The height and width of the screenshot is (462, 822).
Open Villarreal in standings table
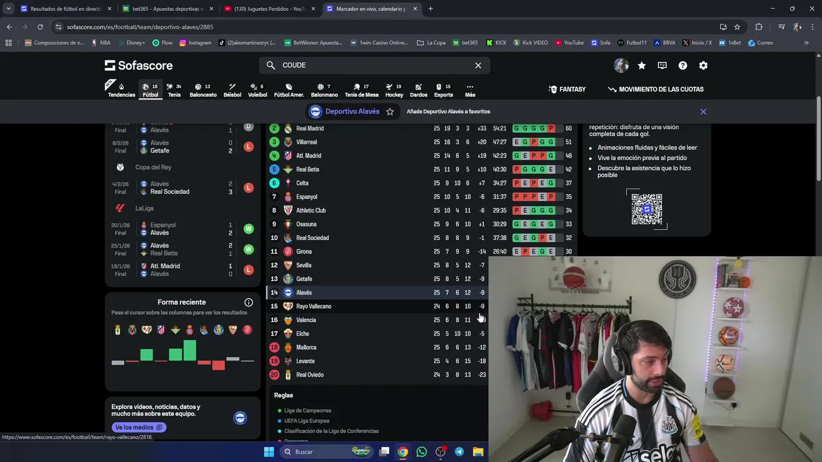(x=306, y=142)
